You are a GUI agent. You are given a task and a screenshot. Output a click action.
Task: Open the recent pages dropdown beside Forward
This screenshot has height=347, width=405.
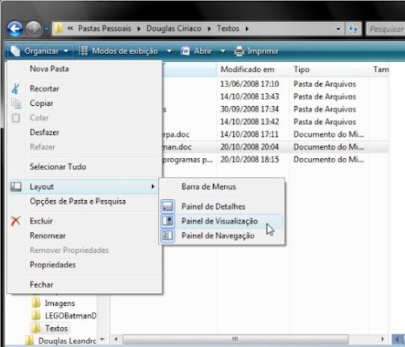click(x=47, y=28)
